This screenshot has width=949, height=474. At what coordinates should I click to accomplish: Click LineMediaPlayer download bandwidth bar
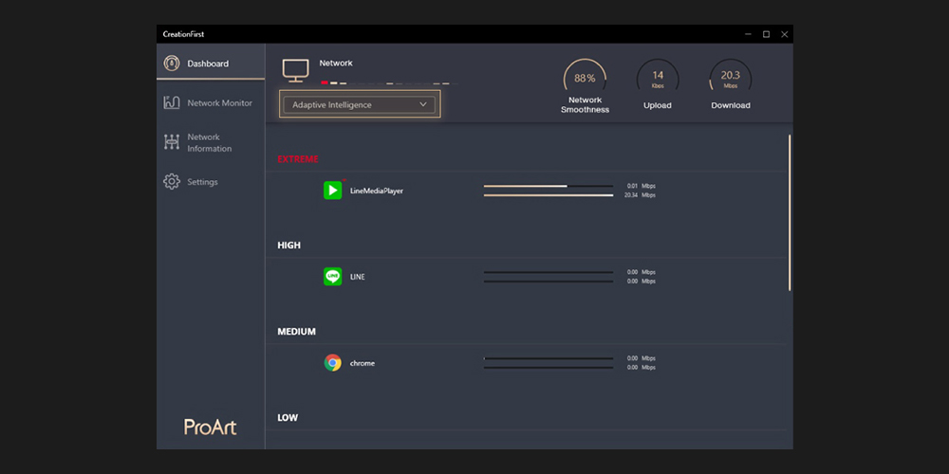pyautogui.click(x=549, y=195)
